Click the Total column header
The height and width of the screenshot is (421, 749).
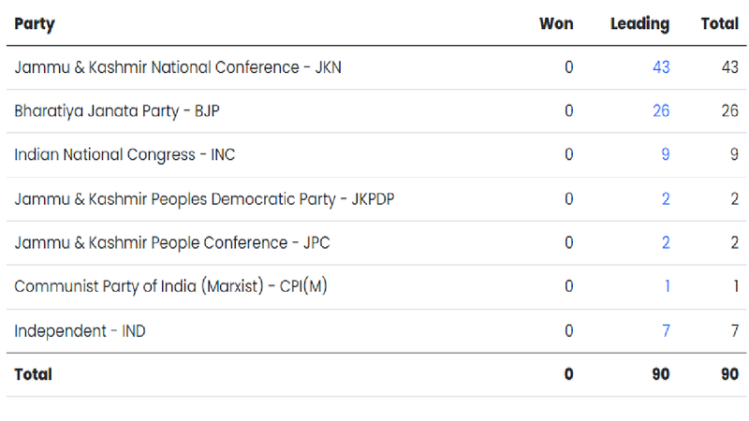(719, 23)
